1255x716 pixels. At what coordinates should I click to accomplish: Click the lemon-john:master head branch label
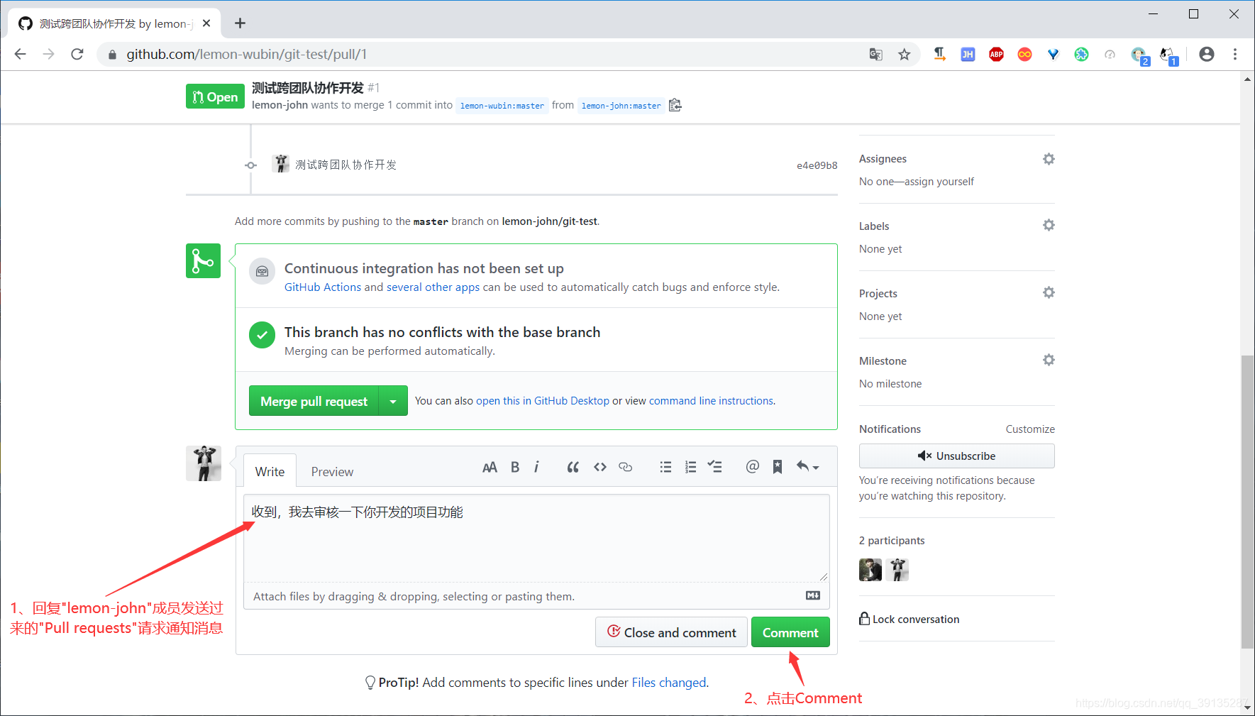click(x=621, y=106)
